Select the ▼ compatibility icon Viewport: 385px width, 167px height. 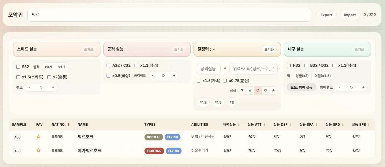pos(242,90)
